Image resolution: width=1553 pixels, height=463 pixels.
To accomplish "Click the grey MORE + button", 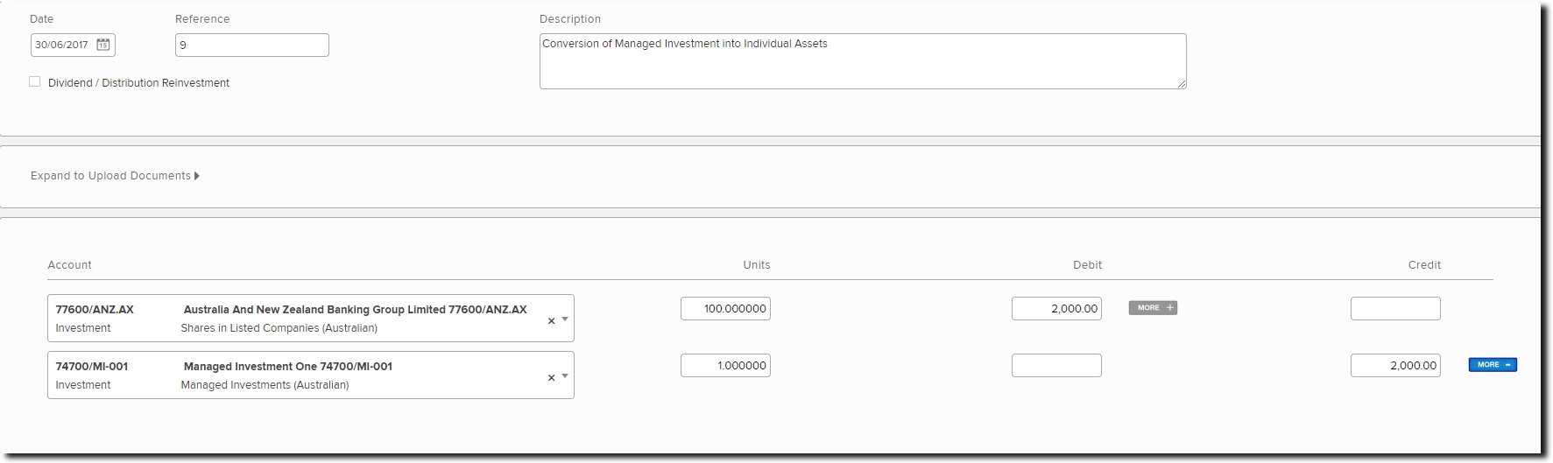I will click(1153, 308).
